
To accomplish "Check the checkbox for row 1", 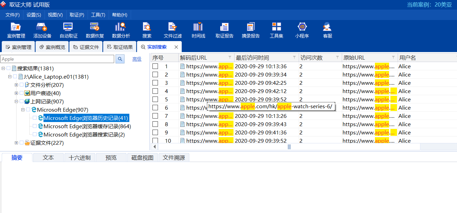I will point(156,66).
